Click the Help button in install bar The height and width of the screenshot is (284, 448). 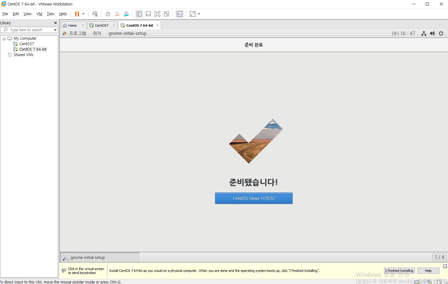428,271
